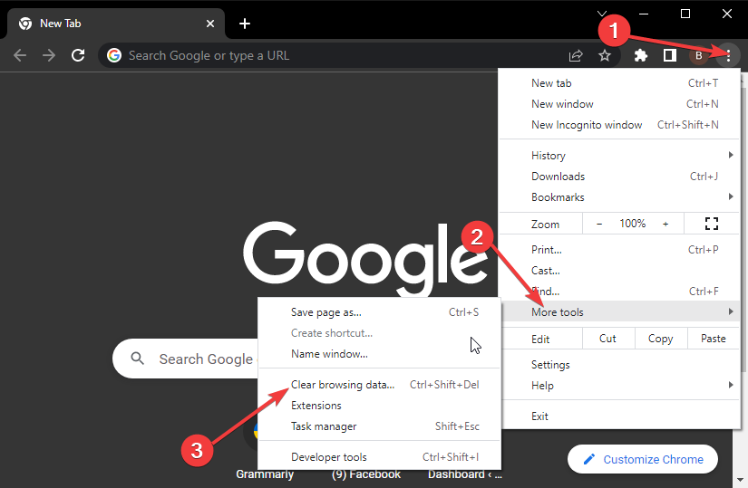Select Clear browsing data... entry
The height and width of the screenshot is (488, 748).
pyautogui.click(x=379, y=385)
